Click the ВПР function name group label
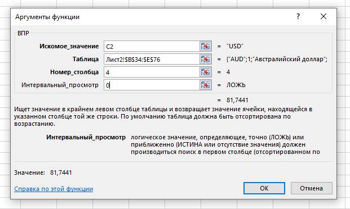 tap(23, 33)
